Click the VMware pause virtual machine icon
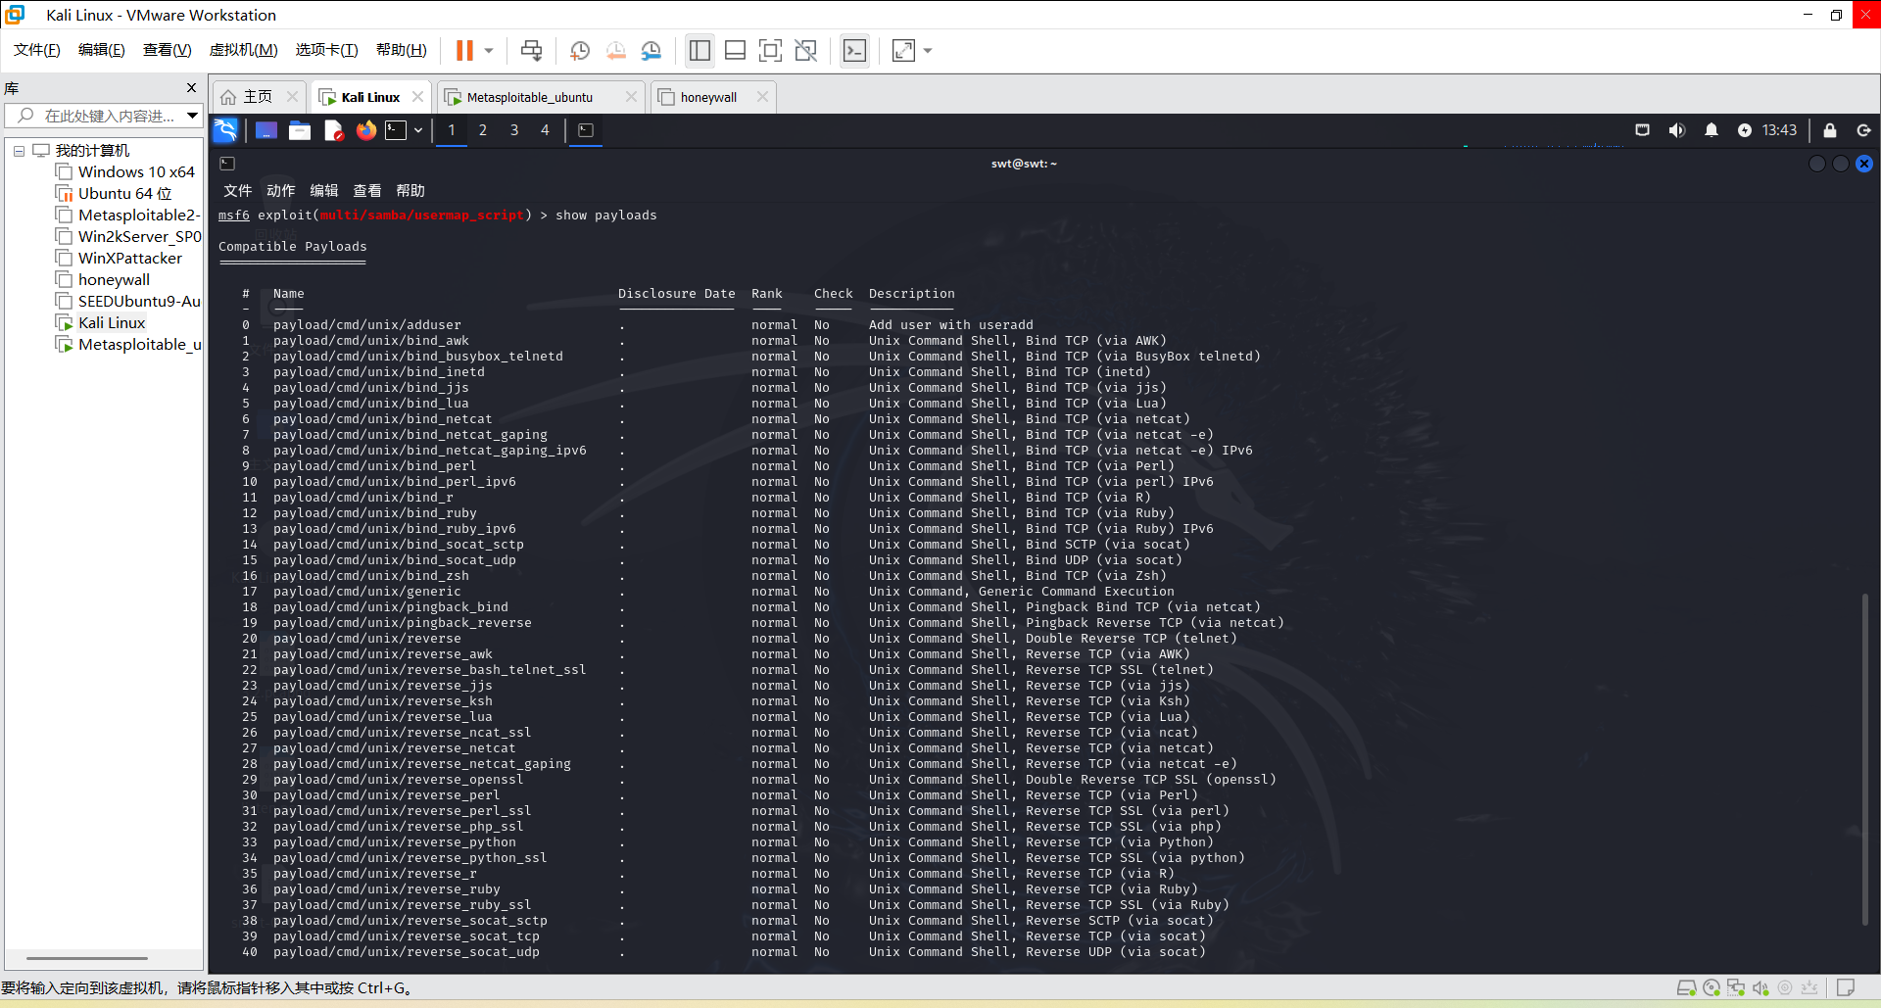This screenshot has height=1008, width=1881. pos(464,50)
